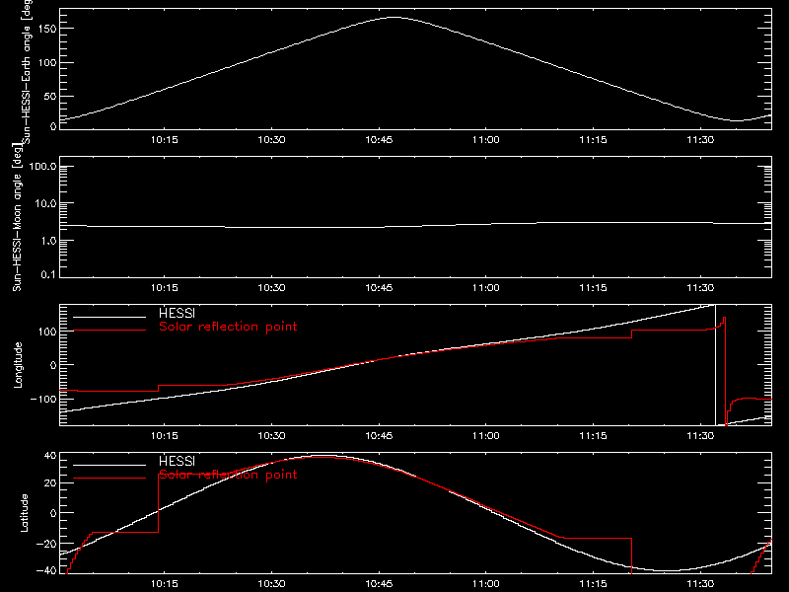The image size is (789, 592).
Task: Click the 40 tick label on the Latitude axis
Action: coord(50,456)
